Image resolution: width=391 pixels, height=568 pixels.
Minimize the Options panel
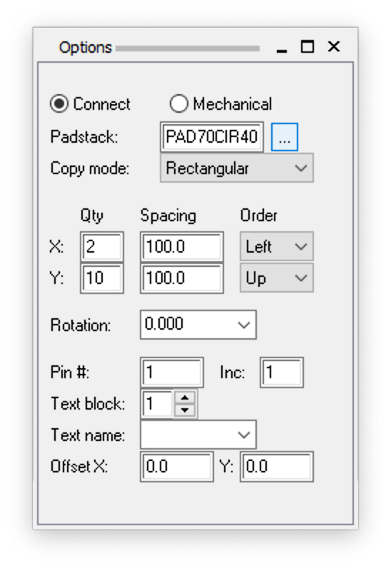[x=282, y=48]
